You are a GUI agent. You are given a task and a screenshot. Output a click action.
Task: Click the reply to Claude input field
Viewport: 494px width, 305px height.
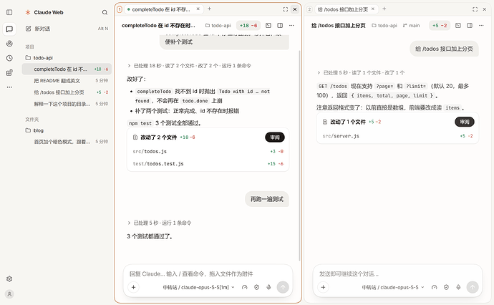(x=208, y=273)
